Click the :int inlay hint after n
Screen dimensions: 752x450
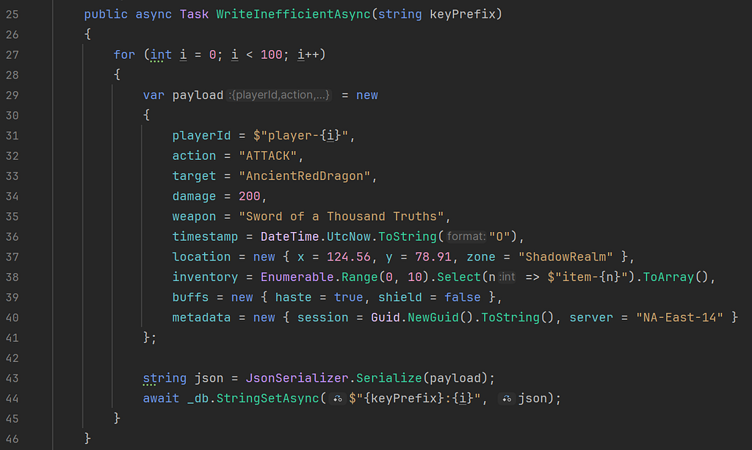click(507, 277)
